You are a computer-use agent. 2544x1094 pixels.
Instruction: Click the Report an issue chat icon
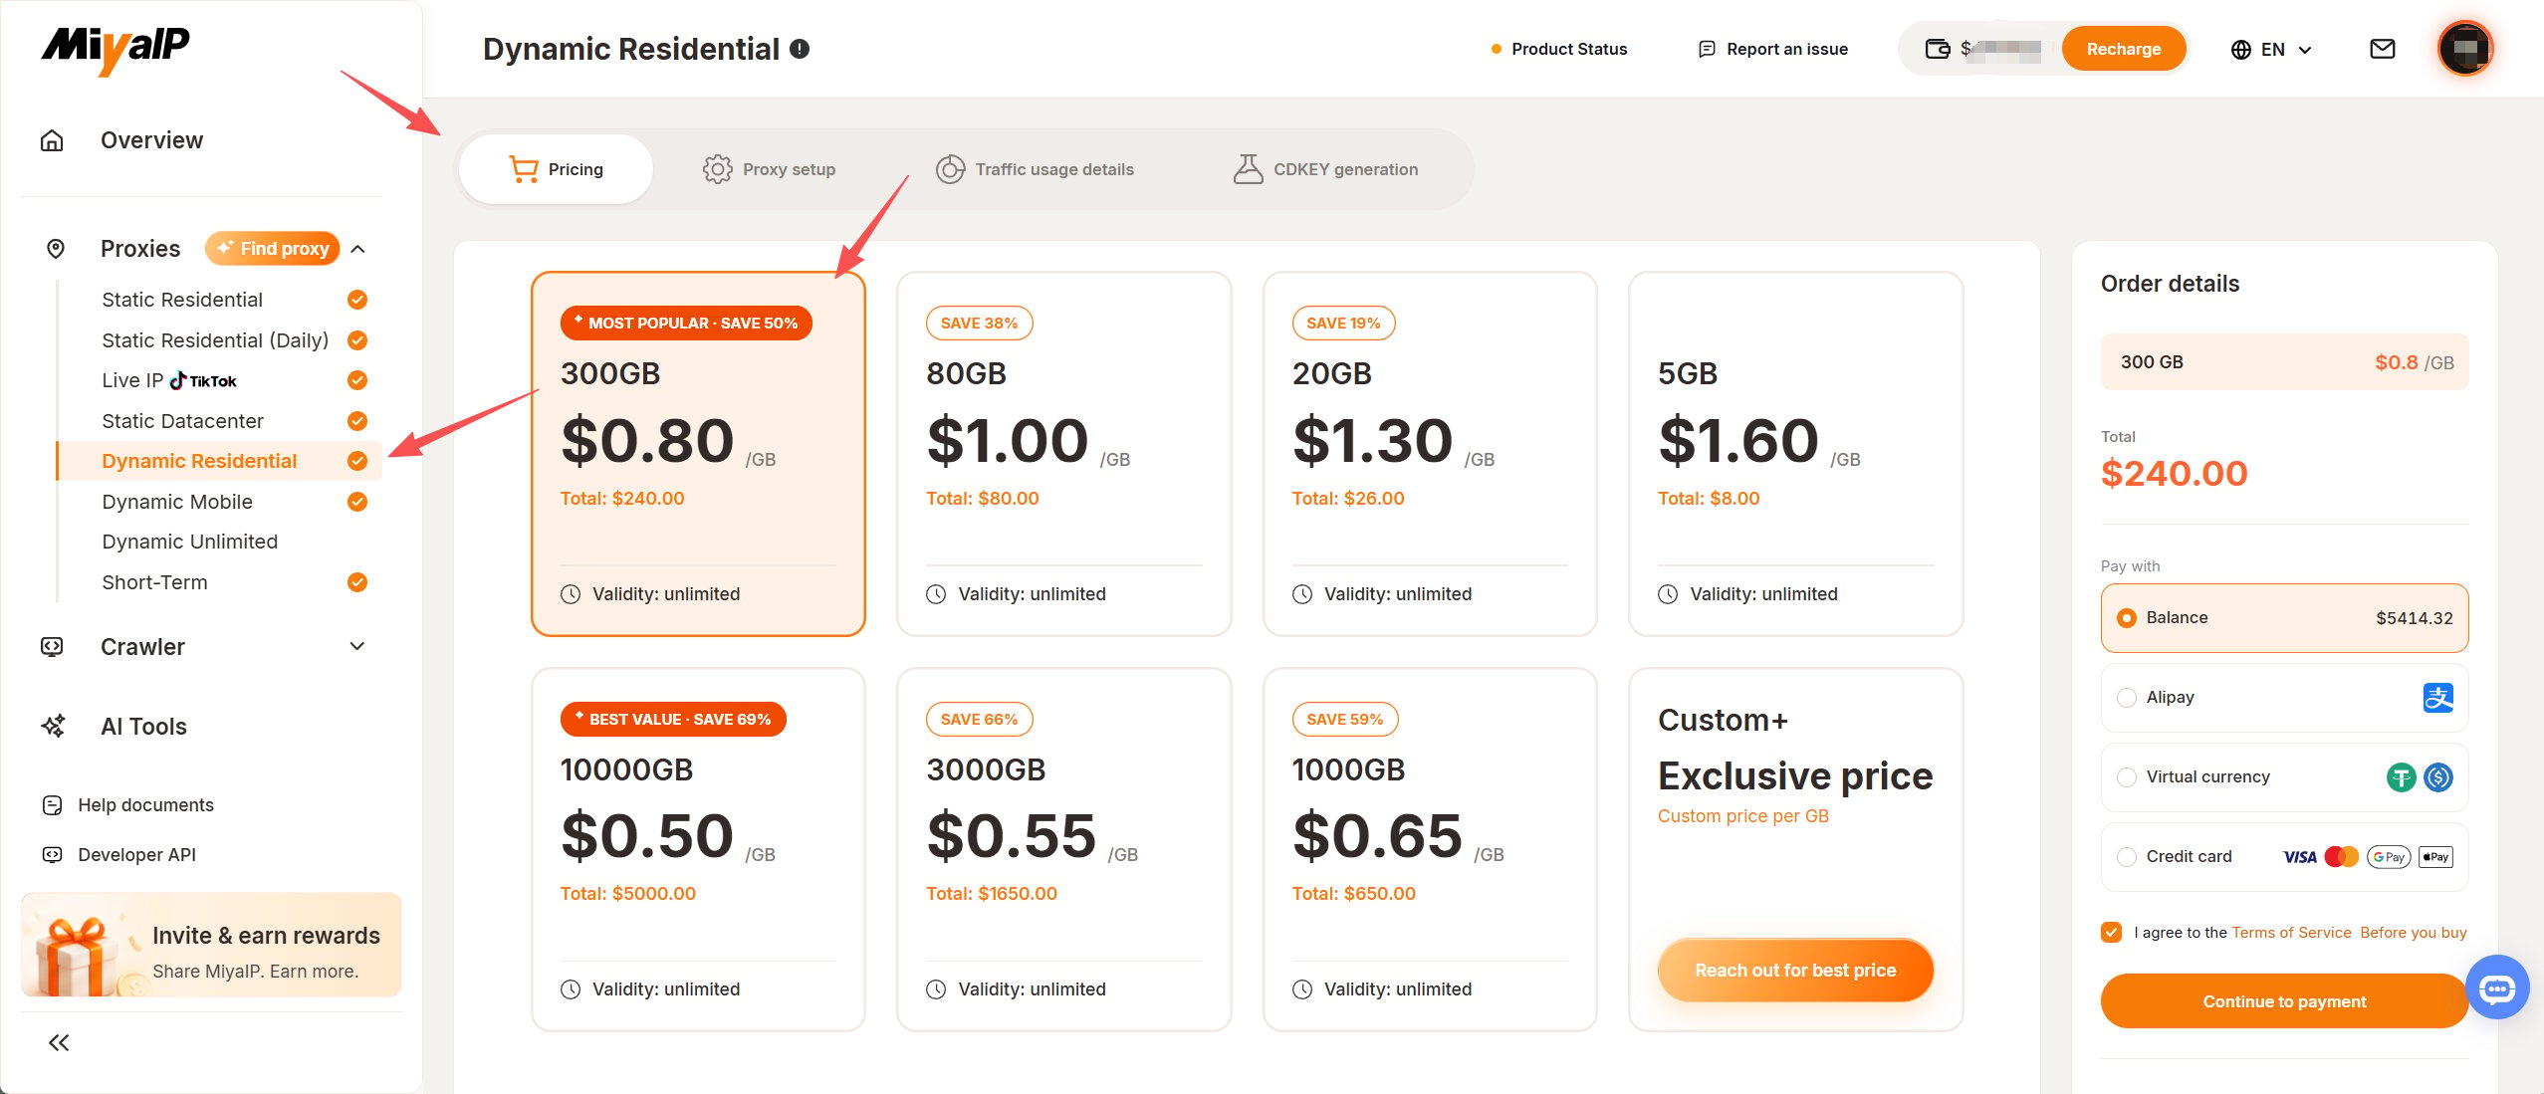[1707, 49]
